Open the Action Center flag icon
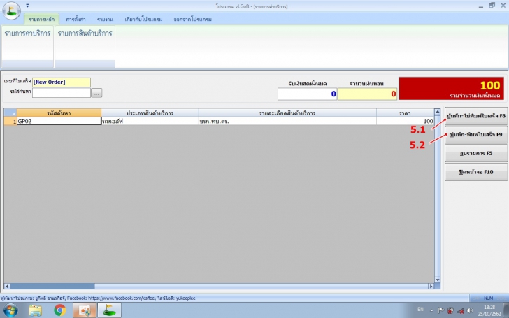Screen dimensions: 509x318 (x=440, y=310)
